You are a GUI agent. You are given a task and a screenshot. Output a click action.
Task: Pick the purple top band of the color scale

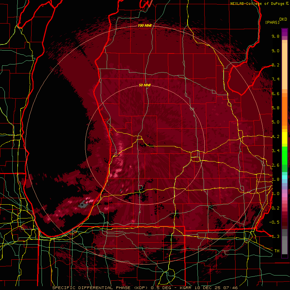click(x=285, y=32)
